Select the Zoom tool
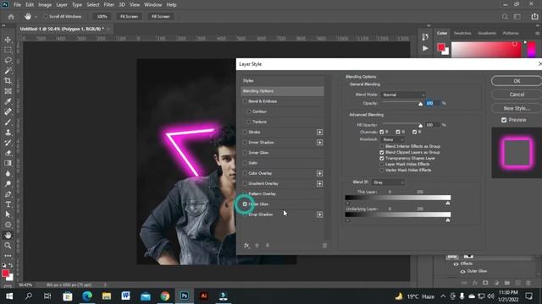The width and height of the screenshot is (542, 304). point(8,246)
